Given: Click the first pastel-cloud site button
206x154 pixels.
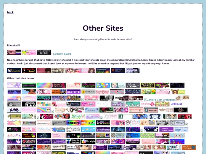Looking at the screenshot, I should (14, 85).
